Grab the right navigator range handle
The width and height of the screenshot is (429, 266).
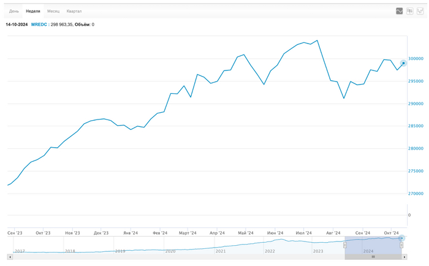[x=401, y=245]
